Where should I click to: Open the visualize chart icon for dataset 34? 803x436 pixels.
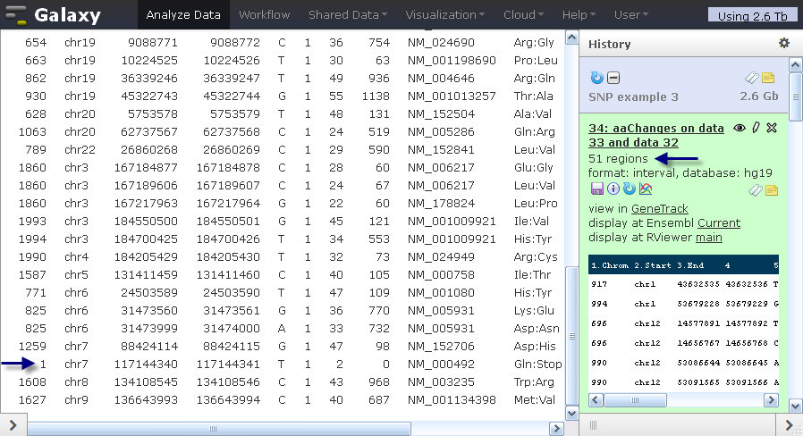click(x=646, y=189)
